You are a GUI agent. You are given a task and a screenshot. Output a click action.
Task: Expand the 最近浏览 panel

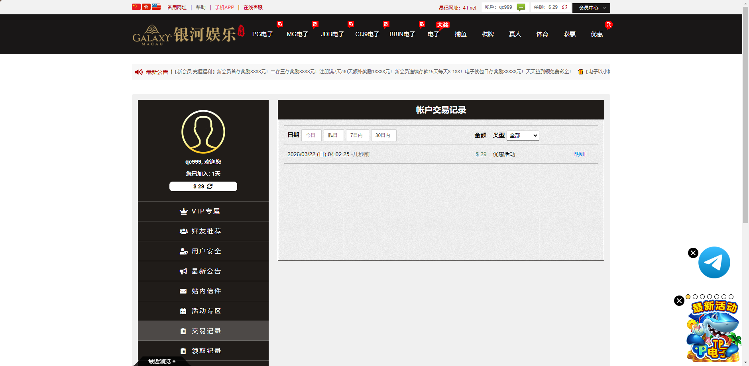162,361
